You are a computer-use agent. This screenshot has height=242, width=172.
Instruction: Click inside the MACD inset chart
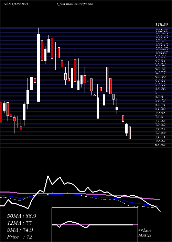[x=95, y=225]
